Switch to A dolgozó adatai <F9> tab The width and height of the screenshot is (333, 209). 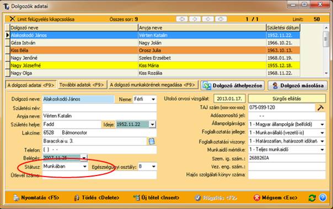[31, 85]
